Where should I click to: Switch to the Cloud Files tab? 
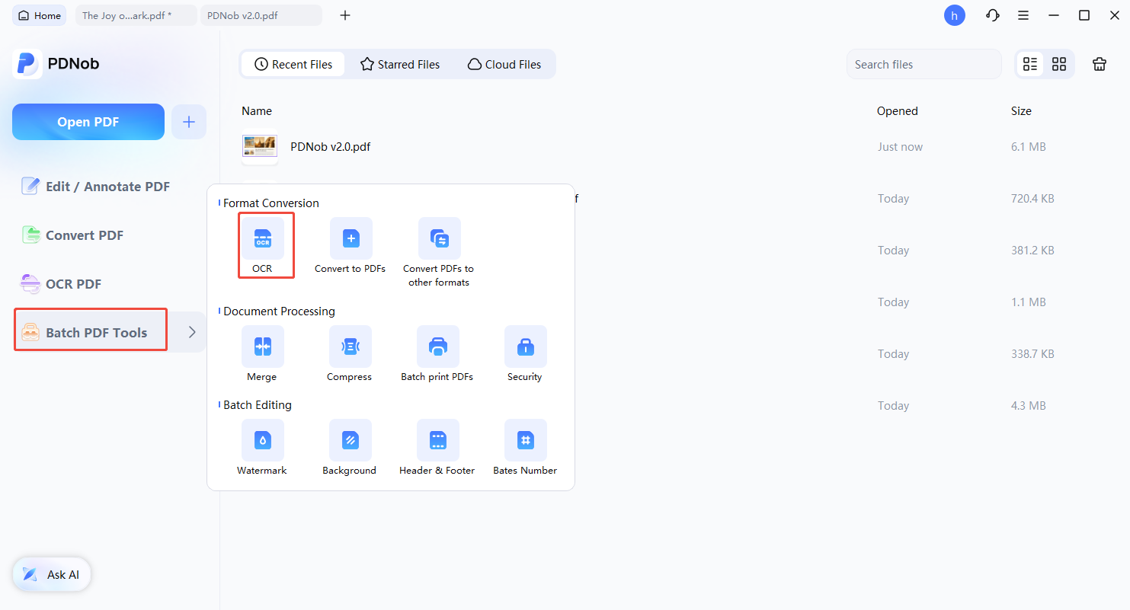504,65
